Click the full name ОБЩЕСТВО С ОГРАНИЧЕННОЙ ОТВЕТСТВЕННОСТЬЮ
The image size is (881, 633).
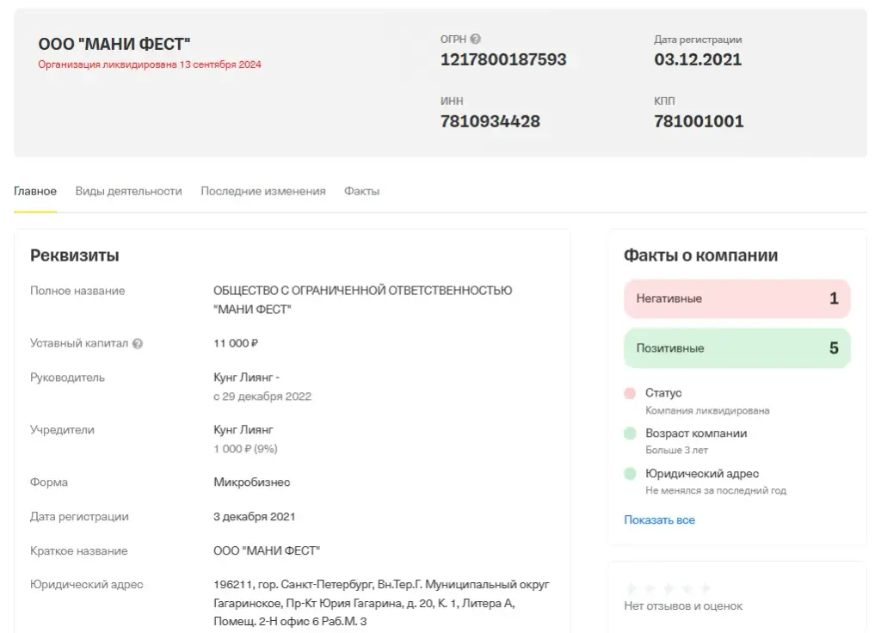tap(362, 291)
